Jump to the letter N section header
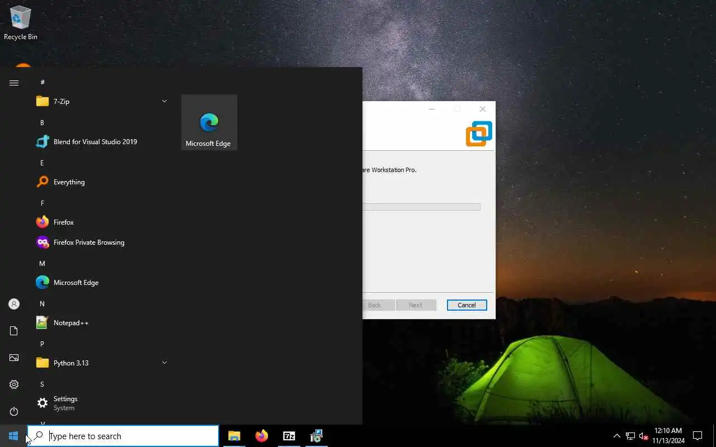 point(42,303)
